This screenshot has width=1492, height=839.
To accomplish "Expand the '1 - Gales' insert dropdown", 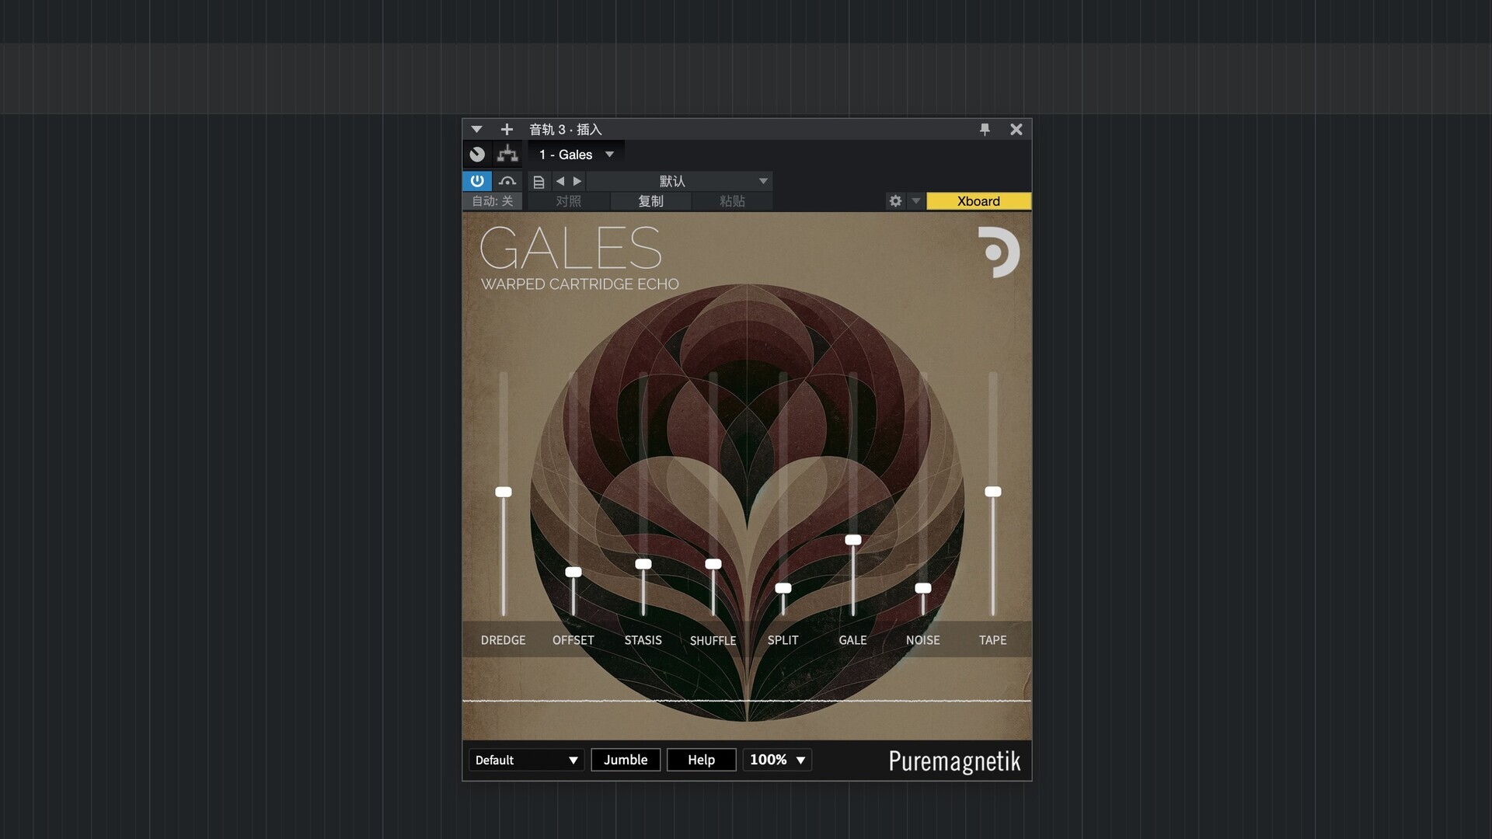I will click(610, 155).
